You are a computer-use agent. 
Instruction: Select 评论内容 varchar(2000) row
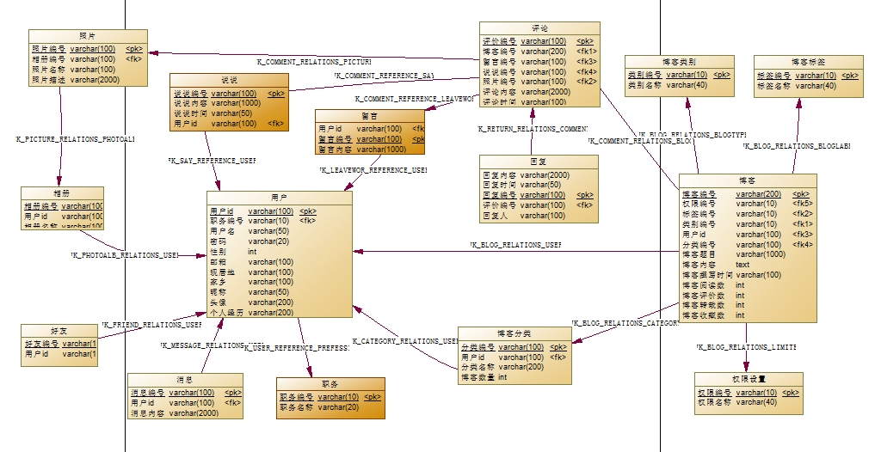point(527,92)
